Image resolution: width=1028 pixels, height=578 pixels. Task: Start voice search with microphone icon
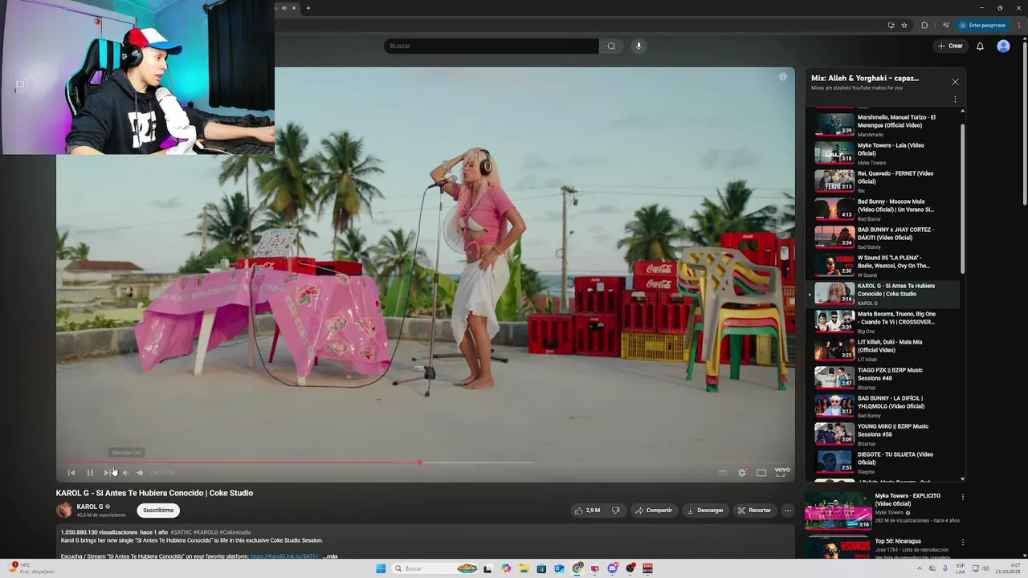pos(639,46)
